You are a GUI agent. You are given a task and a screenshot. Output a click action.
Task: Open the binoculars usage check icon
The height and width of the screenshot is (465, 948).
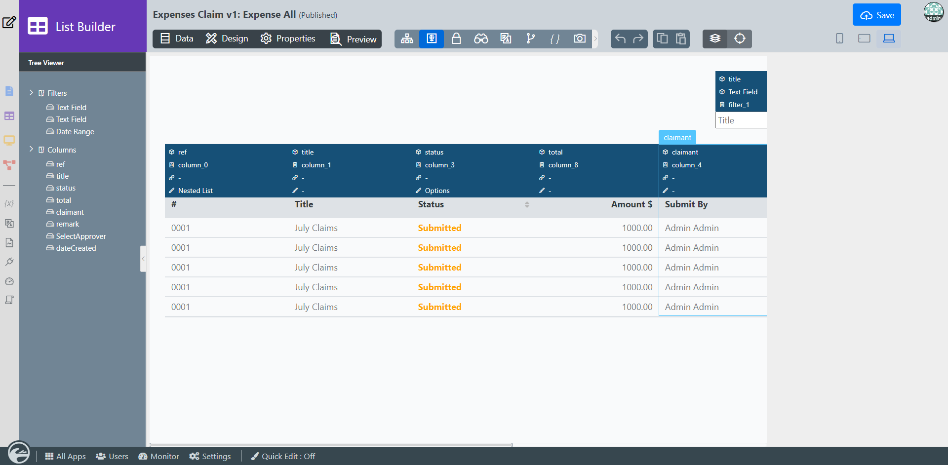[481, 39]
